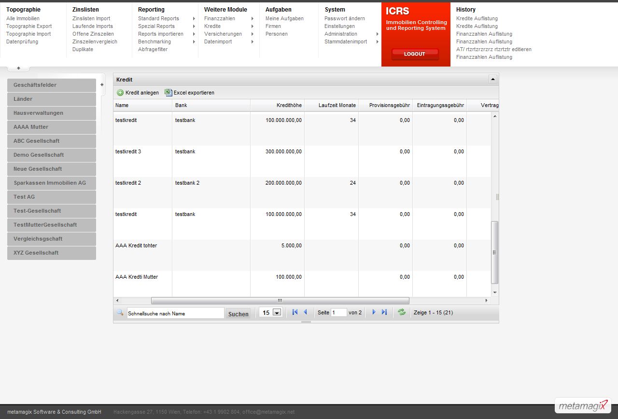Screen dimensions: 618x419
Task: Open Zinslisten Import menu item
Action: [x=91, y=19]
